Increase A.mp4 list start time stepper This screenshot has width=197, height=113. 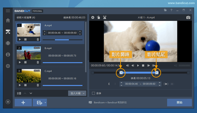coord(45,31)
